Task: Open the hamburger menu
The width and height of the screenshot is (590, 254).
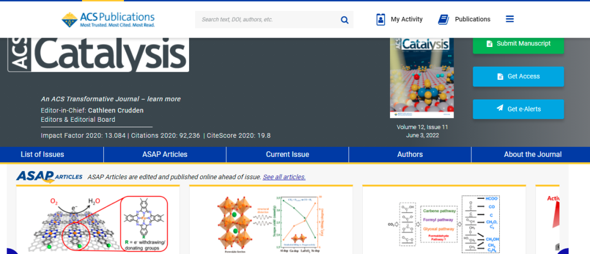Action: pyautogui.click(x=510, y=19)
